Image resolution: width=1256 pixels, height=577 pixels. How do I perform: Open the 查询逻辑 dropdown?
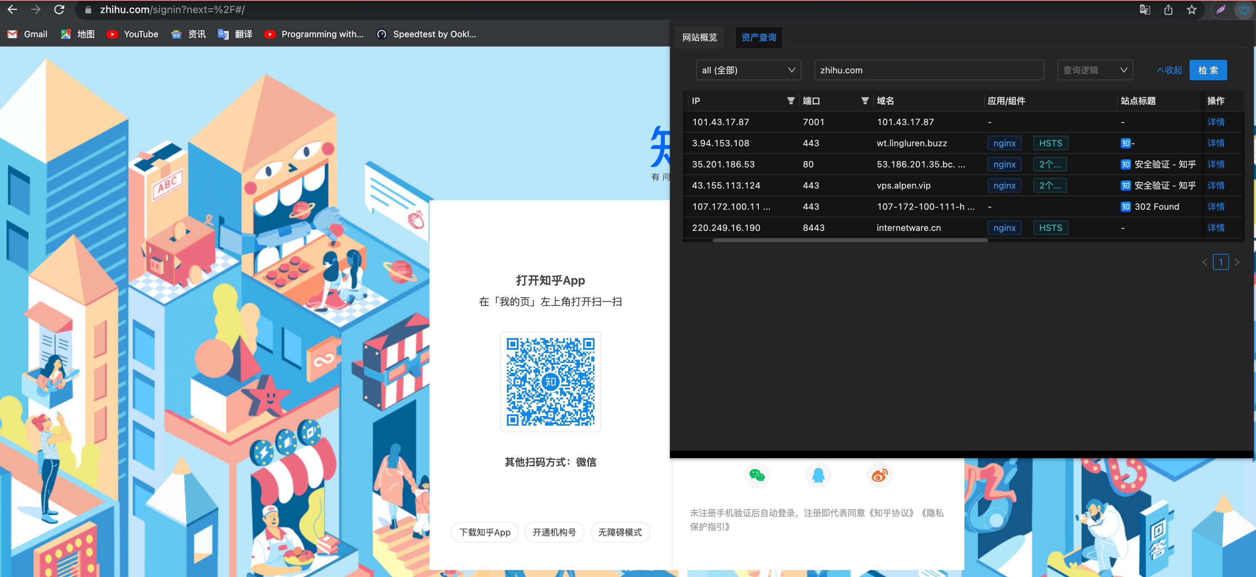click(x=1095, y=70)
